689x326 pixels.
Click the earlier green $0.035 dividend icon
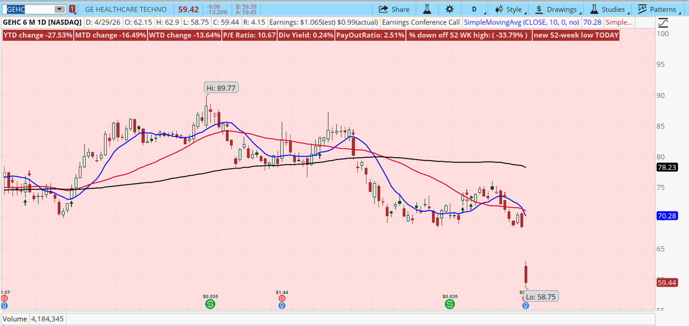pos(210,303)
